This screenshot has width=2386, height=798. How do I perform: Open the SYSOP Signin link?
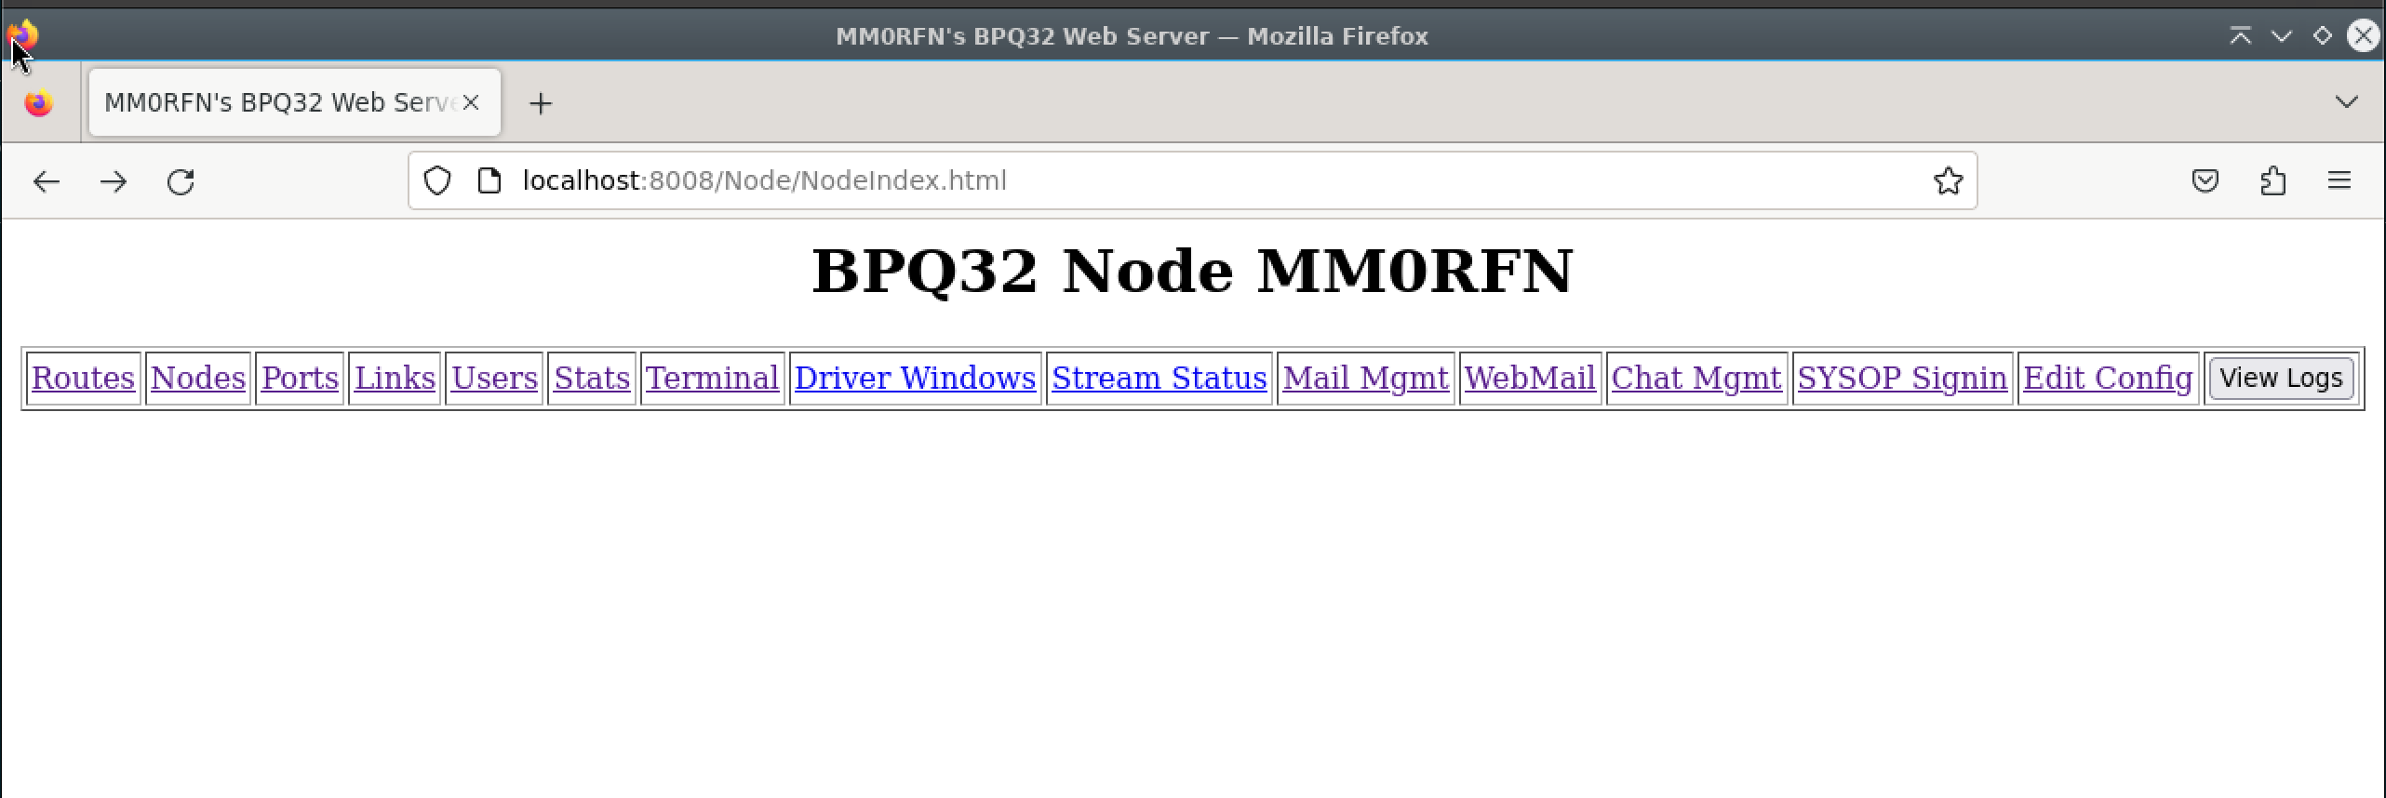pyautogui.click(x=1902, y=379)
